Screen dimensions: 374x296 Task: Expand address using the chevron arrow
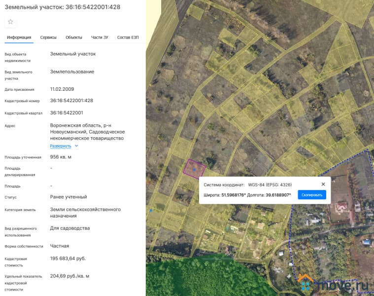[76, 146]
